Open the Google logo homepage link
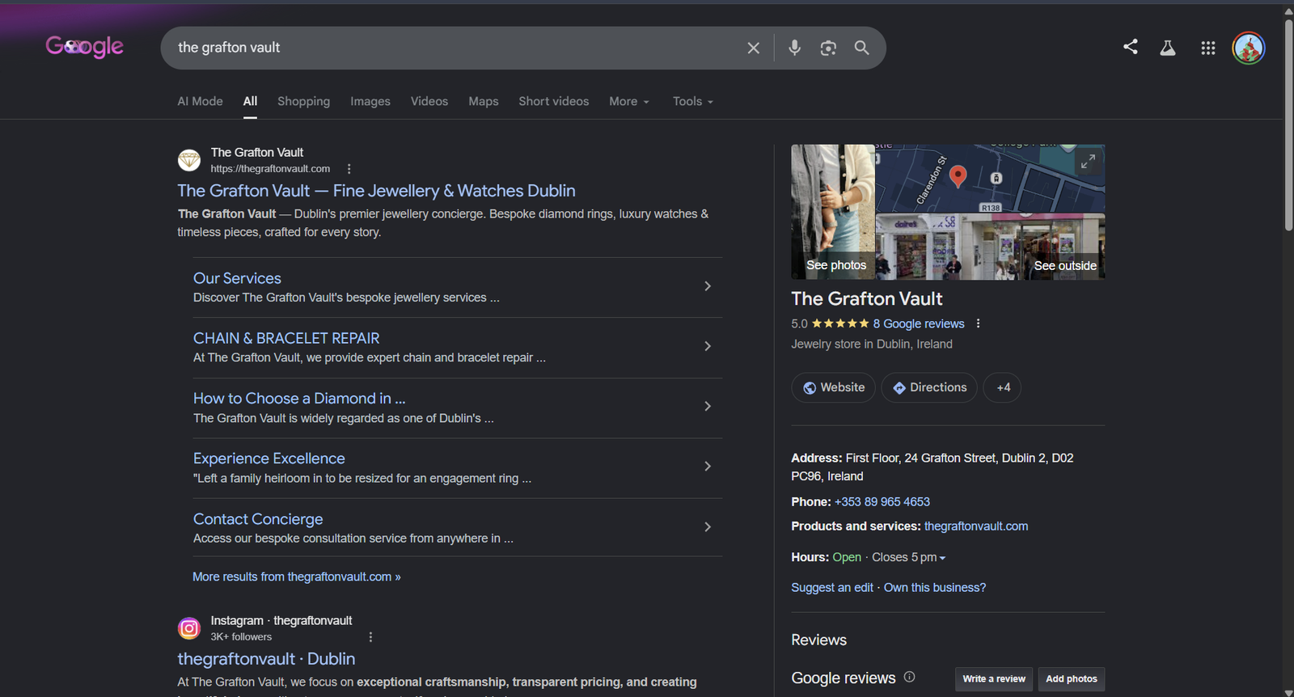Screen dimensions: 1294x697 [85, 47]
